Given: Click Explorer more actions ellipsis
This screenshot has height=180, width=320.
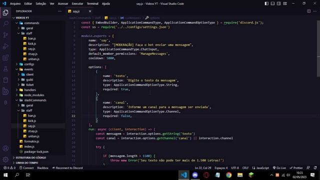Looking at the screenshot, I should (60, 11).
